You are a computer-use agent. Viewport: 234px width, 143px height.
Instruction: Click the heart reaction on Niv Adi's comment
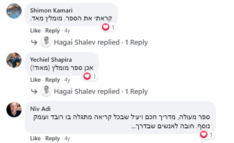tap(204, 135)
